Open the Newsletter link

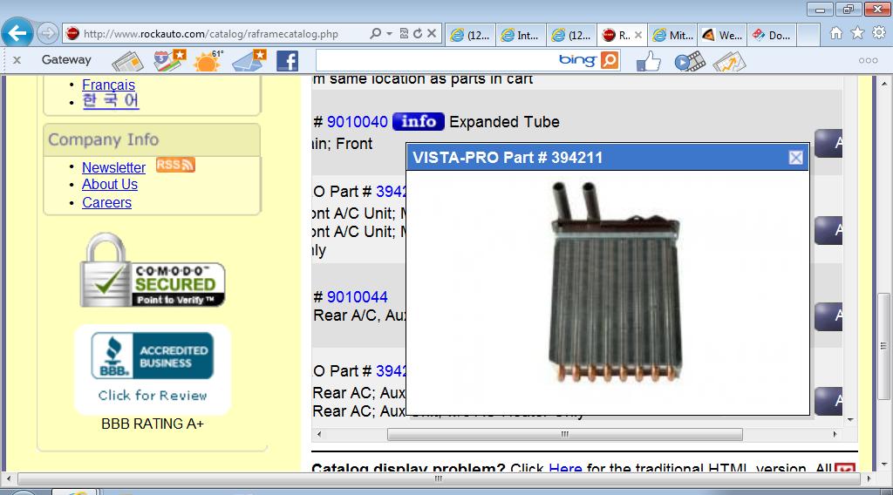114,168
